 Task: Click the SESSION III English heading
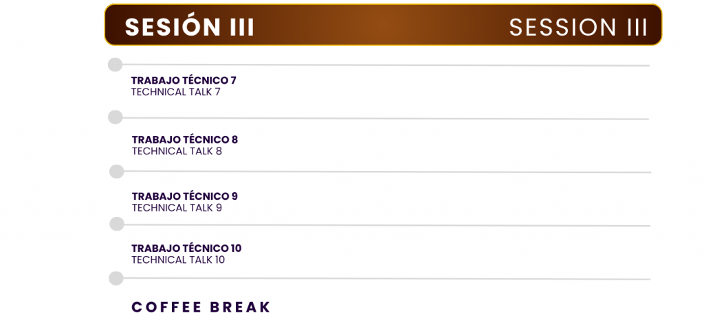pyautogui.click(x=577, y=27)
